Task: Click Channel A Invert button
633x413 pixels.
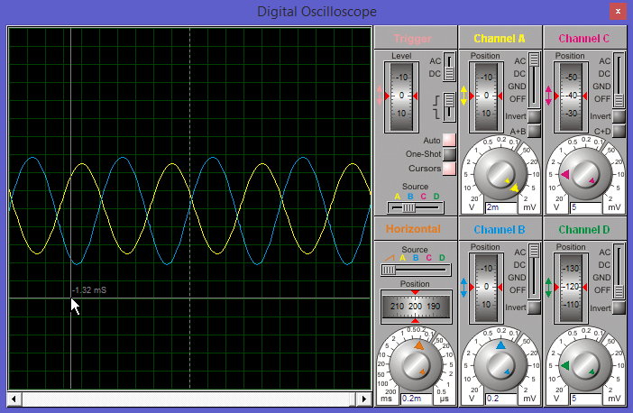Action: point(534,117)
